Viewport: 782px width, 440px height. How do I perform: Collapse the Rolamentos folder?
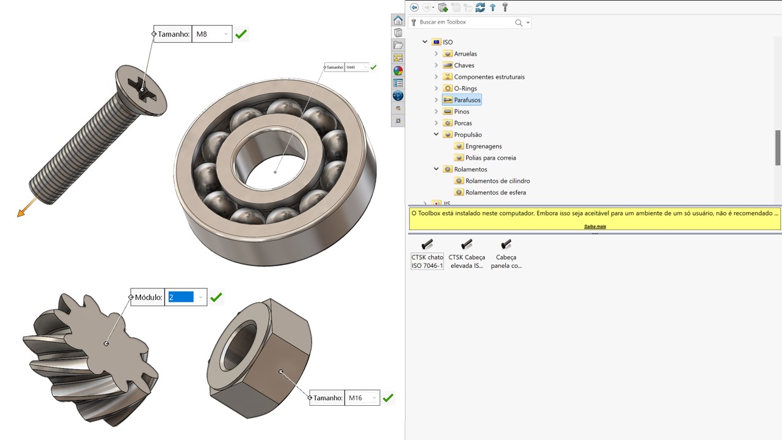436,169
